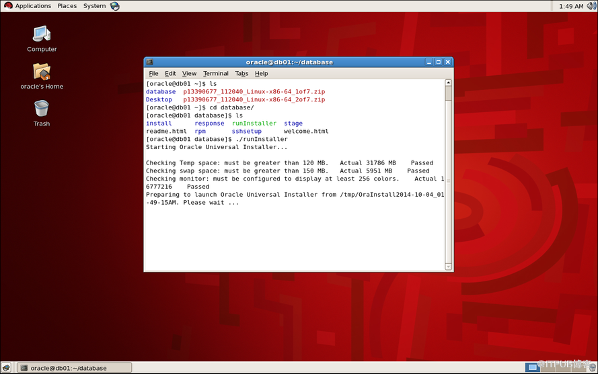Open oracle's Home folder icon
Screen dimensions: 598x374
(x=42, y=76)
